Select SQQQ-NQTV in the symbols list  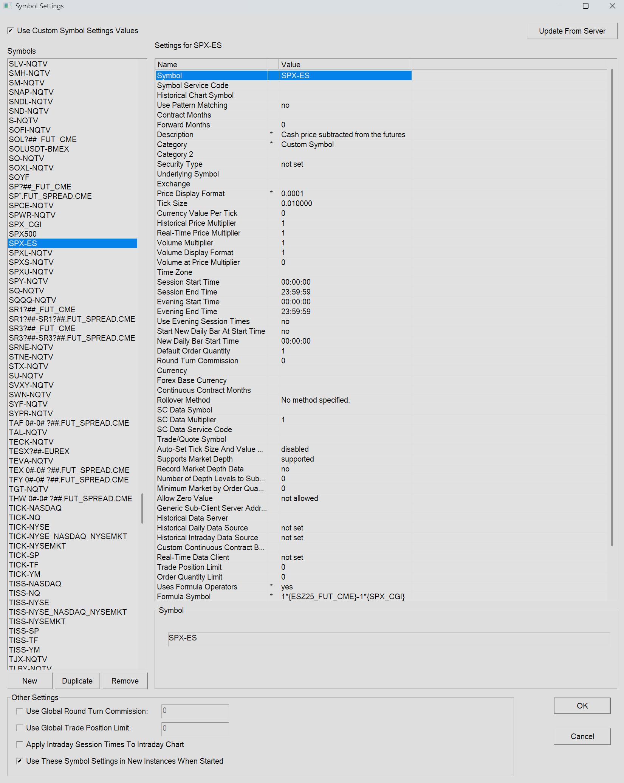click(73, 300)
